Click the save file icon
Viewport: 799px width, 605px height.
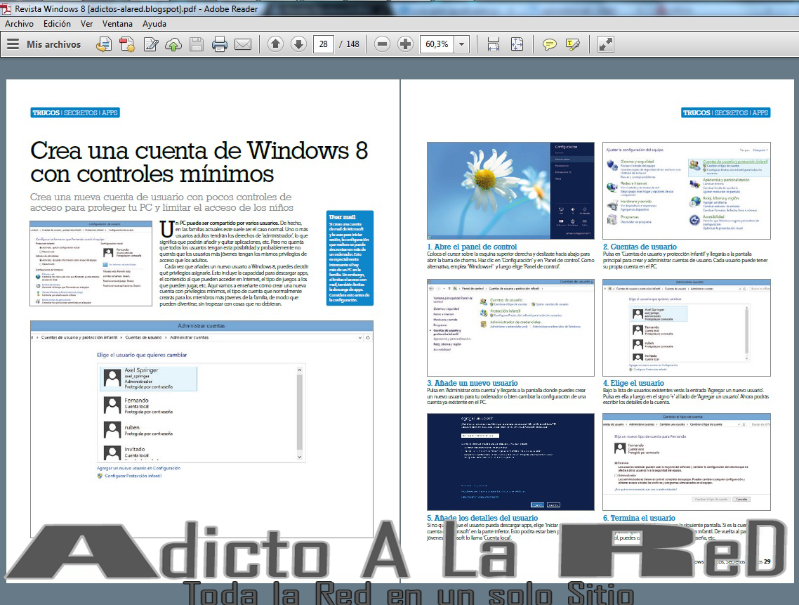pos(197,44)
